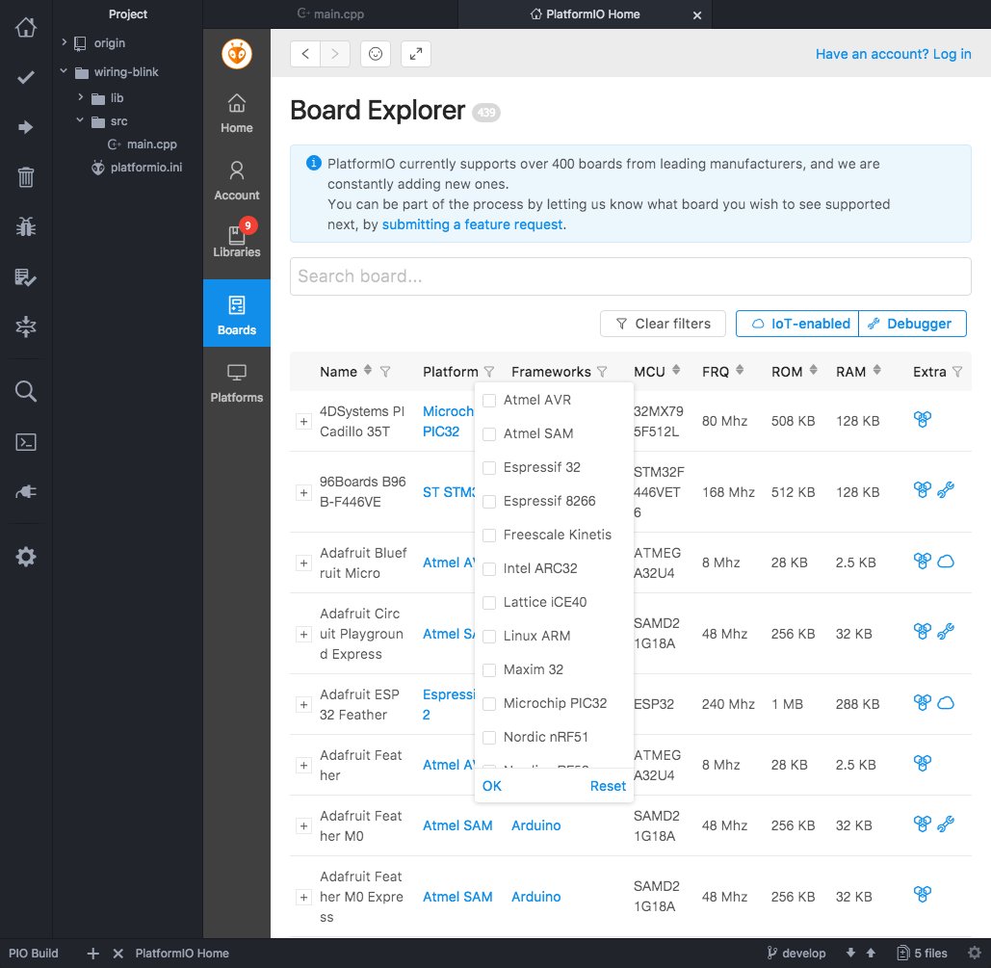Click the expand fullscreen arrows button

point(416,54)
